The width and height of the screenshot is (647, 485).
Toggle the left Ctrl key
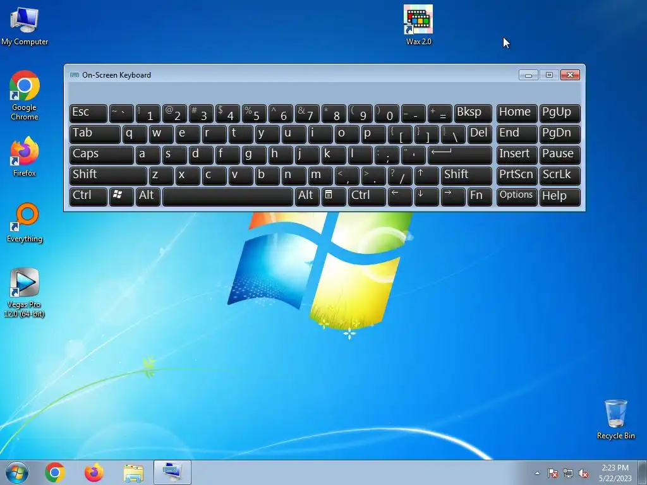click(88, 197)
